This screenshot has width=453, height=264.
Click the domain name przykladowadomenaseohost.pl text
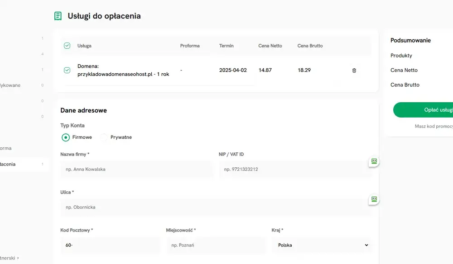pos(115,74)
